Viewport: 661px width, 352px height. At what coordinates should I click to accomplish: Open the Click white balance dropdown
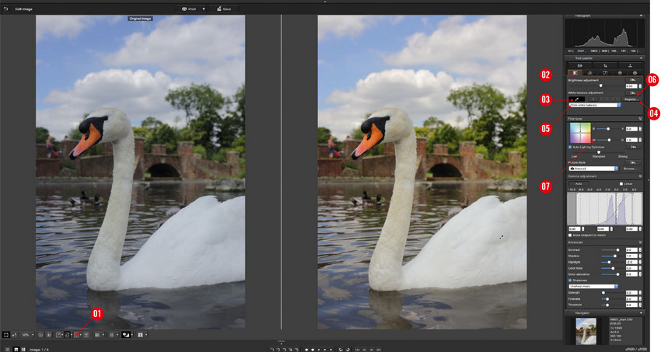594,105
